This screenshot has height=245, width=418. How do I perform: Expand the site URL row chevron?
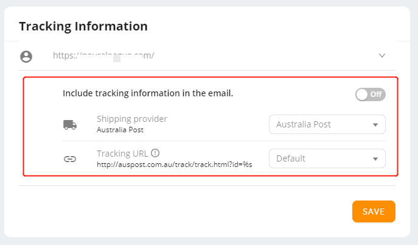(382, 55)
